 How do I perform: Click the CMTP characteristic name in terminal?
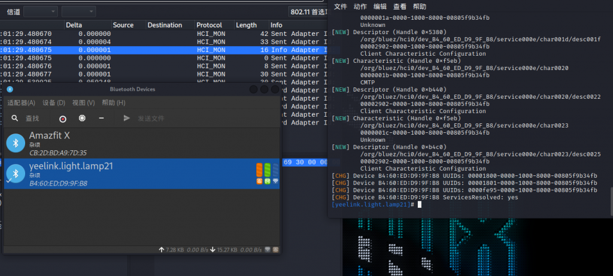pyautogui.click(x=368, y=83)
